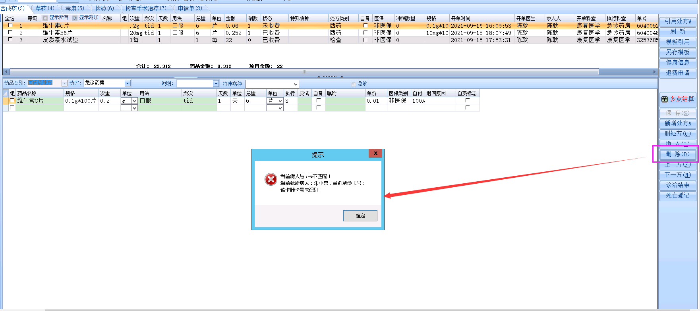
Task: Click the 引用处方 button
Action: pos(678,21)
